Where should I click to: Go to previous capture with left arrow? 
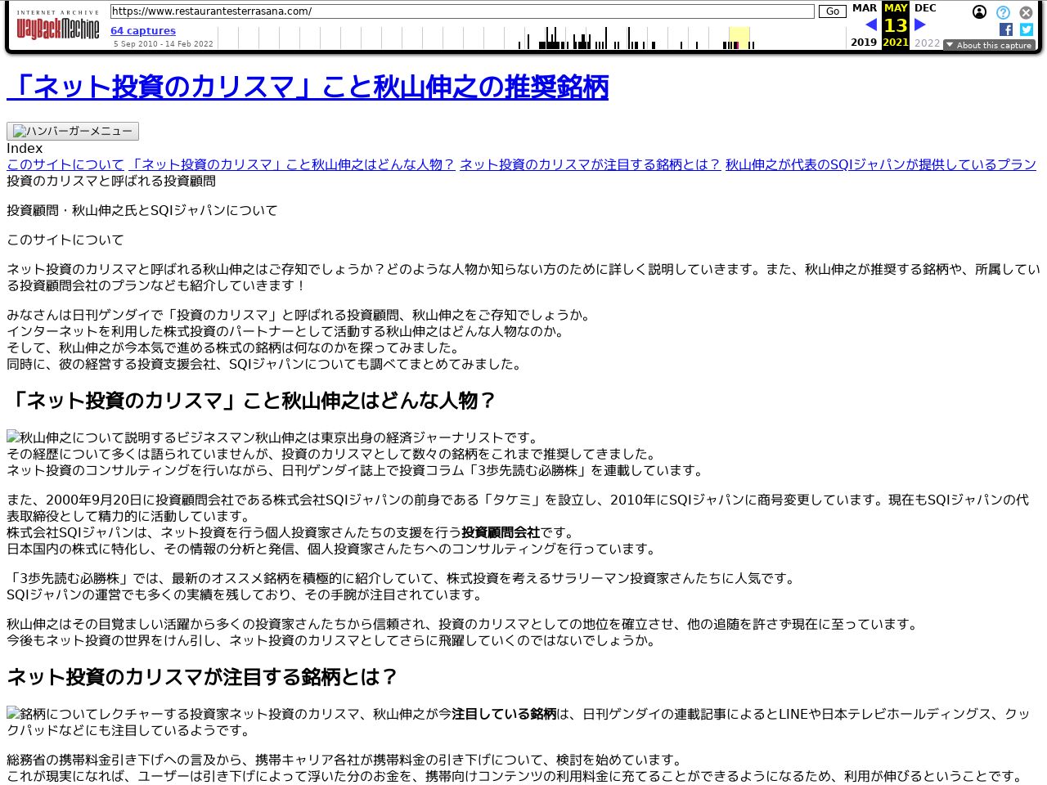[x=870, y=25]
